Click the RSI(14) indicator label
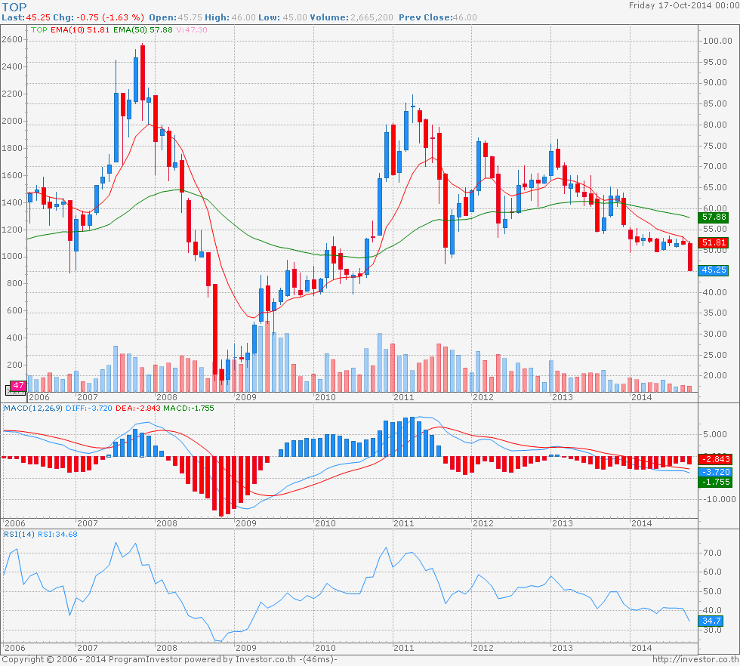 tap(19, 535)
